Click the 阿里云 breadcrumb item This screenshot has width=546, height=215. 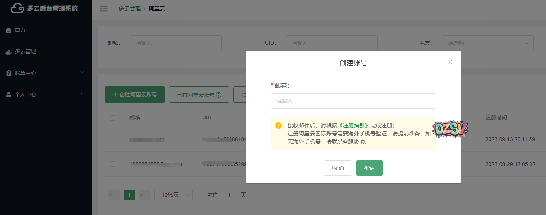click(x=157, y=8)
